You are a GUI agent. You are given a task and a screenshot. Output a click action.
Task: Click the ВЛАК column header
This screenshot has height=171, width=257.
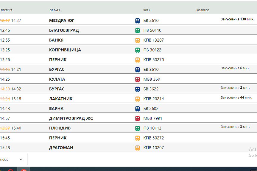coord(147,10)
